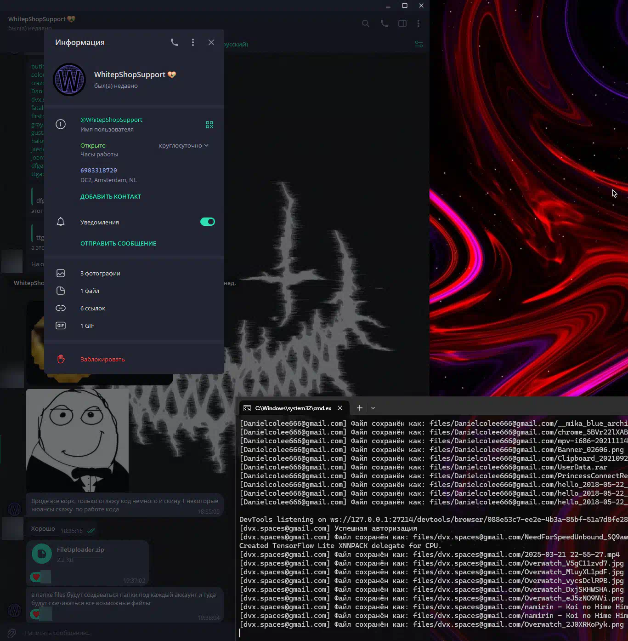Toggle chat side panel icon

click(x=402, y=23)
